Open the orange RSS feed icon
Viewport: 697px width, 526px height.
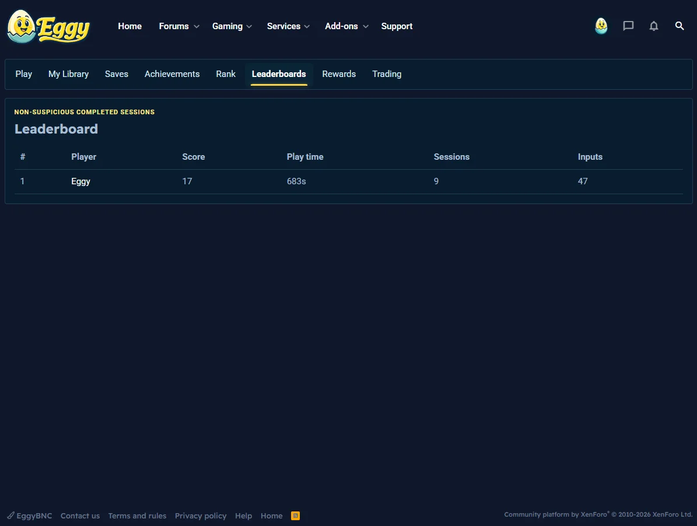(x=295, y=516)
